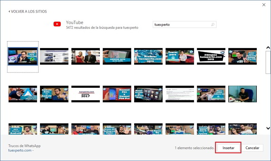Image resolution: width=271 pixels, height=161 pixels.
Task: Select the selected Trucos para WhatsApp thumbnail
Action: tap(23, 56)
